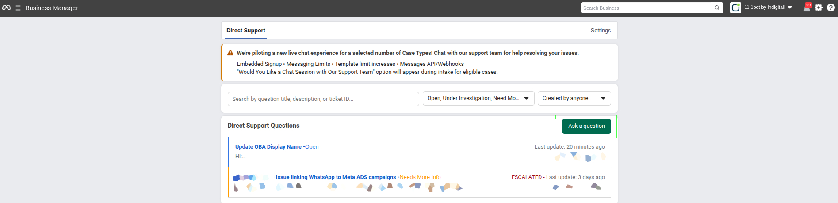Click the orange warning triangle icon
The width and height of the screenshot is (838, 203).
point(230,53)
